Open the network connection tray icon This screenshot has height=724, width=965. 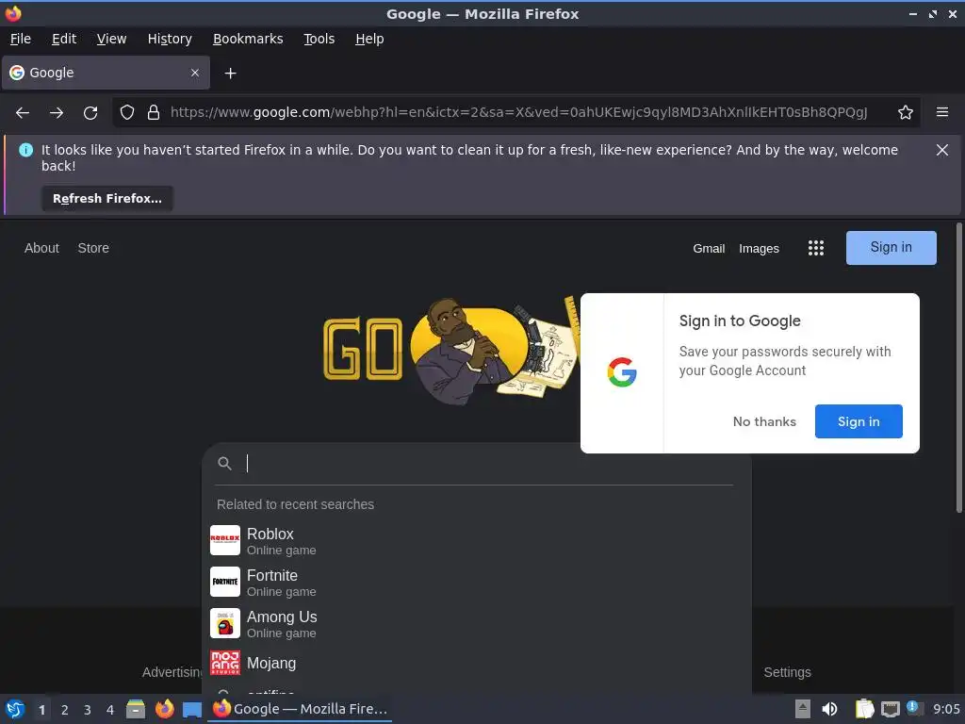pyautogui.click(x=890, y=709)
